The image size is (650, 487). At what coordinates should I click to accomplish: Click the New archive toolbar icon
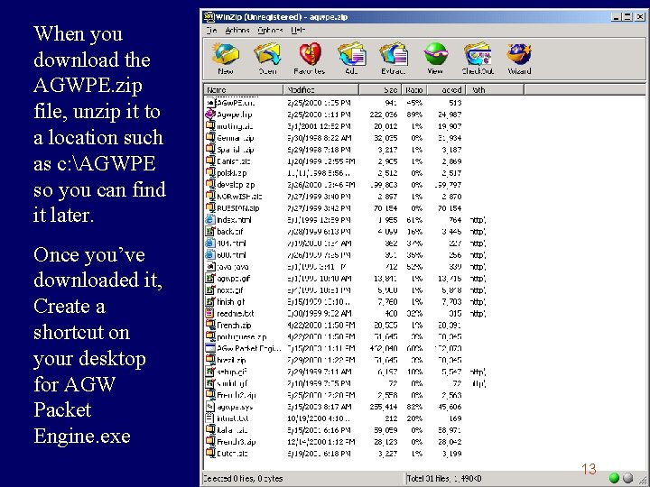point(226,54)
